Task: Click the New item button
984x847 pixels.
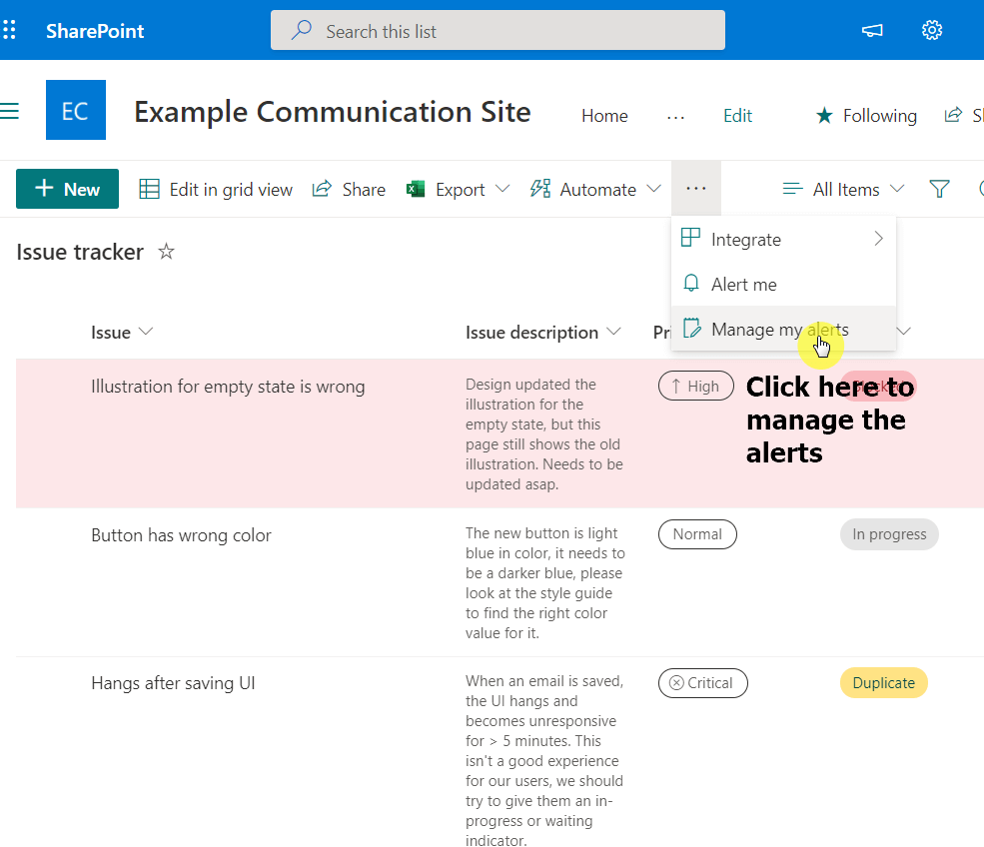Action: coord(67,189)
